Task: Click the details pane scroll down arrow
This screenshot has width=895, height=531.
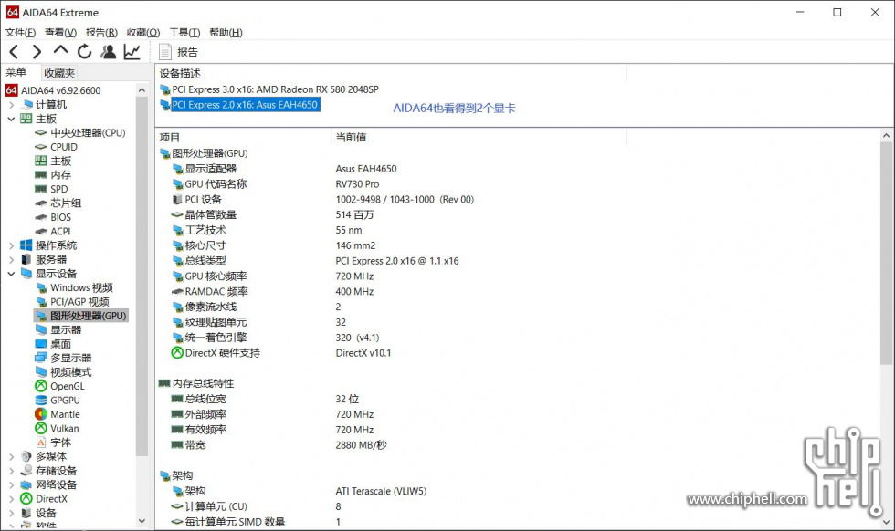Action: click(x=886, y=522)
